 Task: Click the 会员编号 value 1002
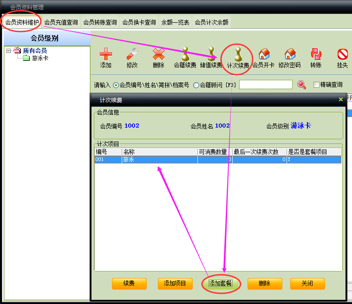tap(132, 126)
